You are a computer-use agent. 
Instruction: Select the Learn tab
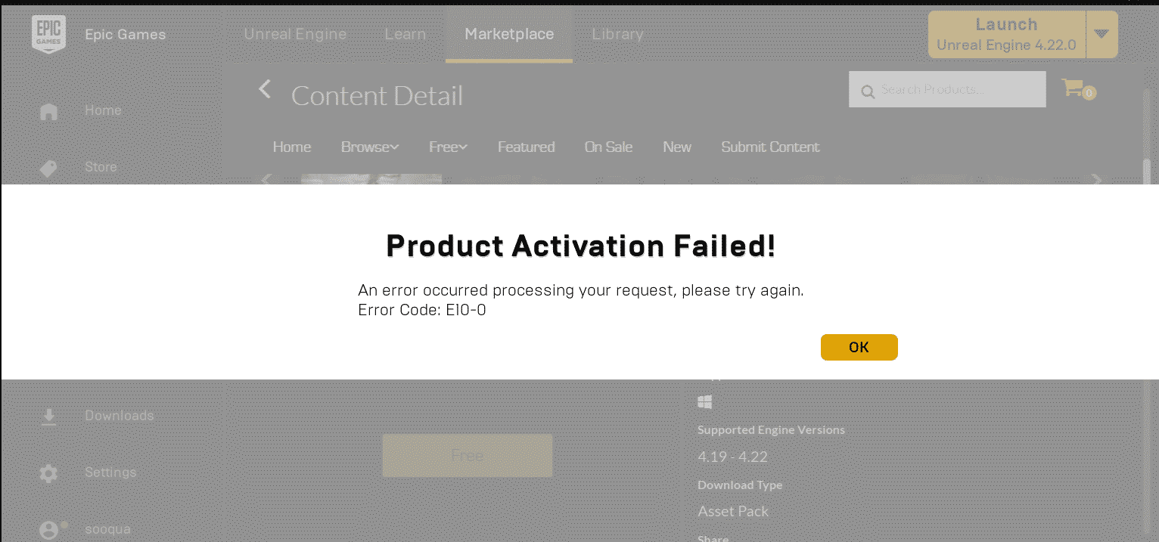405,34
